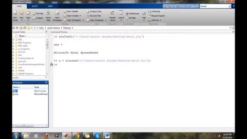
Task: Click the New Variable tool
Action: click(71, 12)
